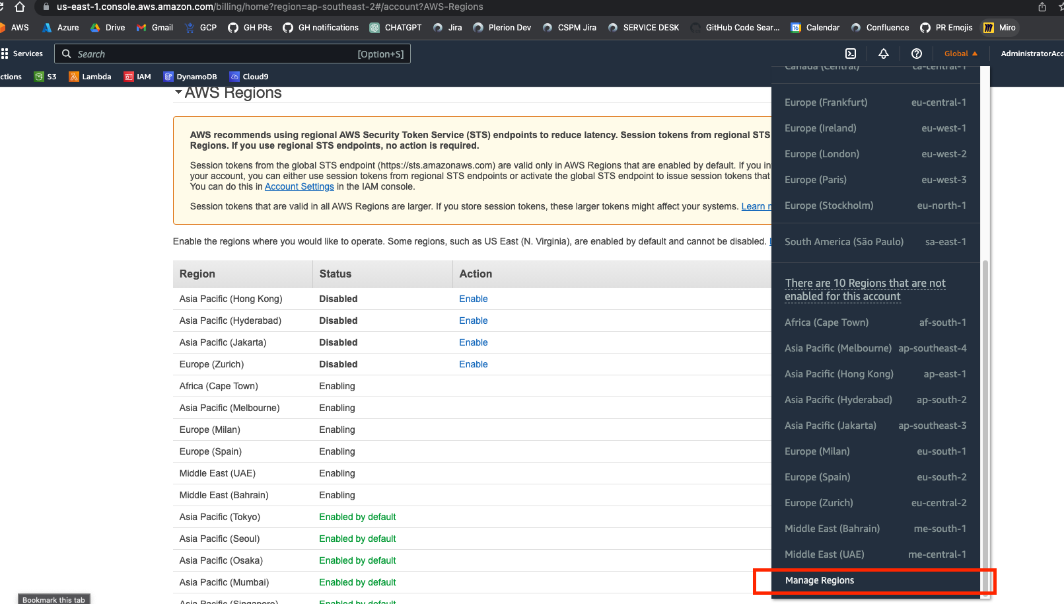Click Europe (Milan) eu-south-1 entry
The width and height of the screenshot is (1064, 604).
875,451
